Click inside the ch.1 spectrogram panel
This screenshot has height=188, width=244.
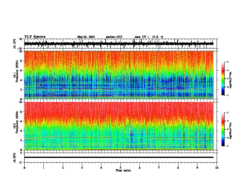coord(119,75)
